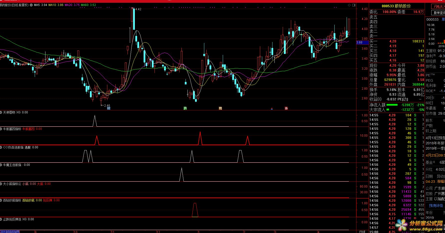This screenshot has height=233, width=445.
Task: Click the diamond marker icon above the chart
Action: pyautogui.click(x=349, y=5)
